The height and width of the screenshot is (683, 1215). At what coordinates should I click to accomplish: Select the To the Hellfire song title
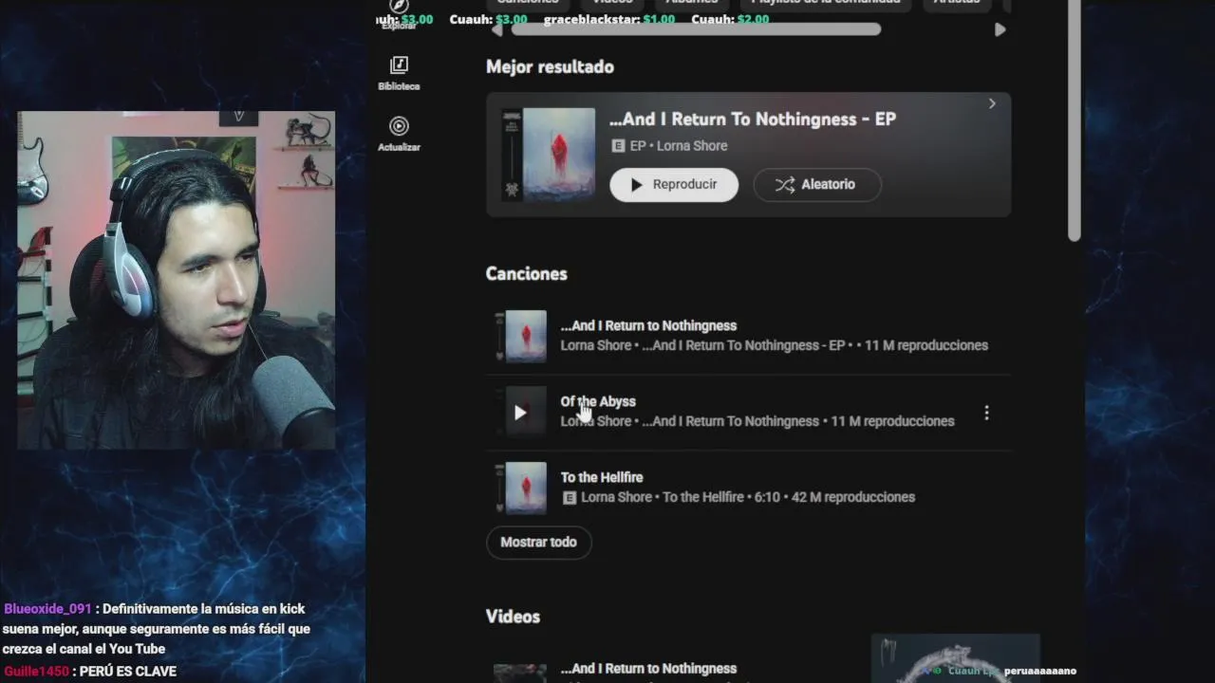[602, 477]
